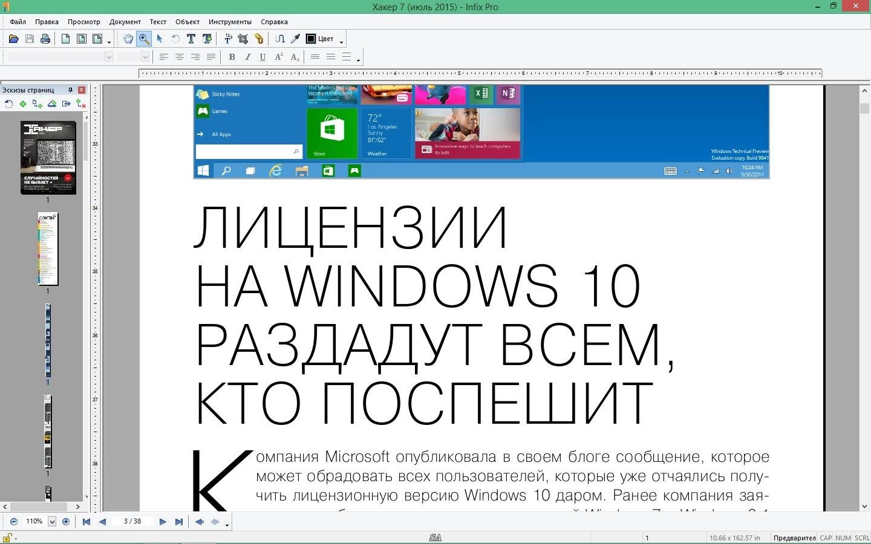
Task: Zoom in with the plus button
Action: point(66,522)
